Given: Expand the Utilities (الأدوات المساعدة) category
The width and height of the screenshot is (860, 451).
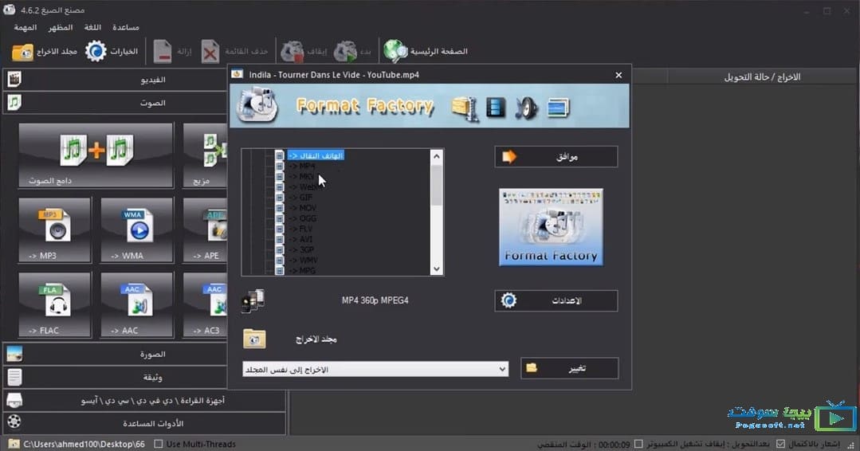Looking at the screenshot, I should point(144,423).
